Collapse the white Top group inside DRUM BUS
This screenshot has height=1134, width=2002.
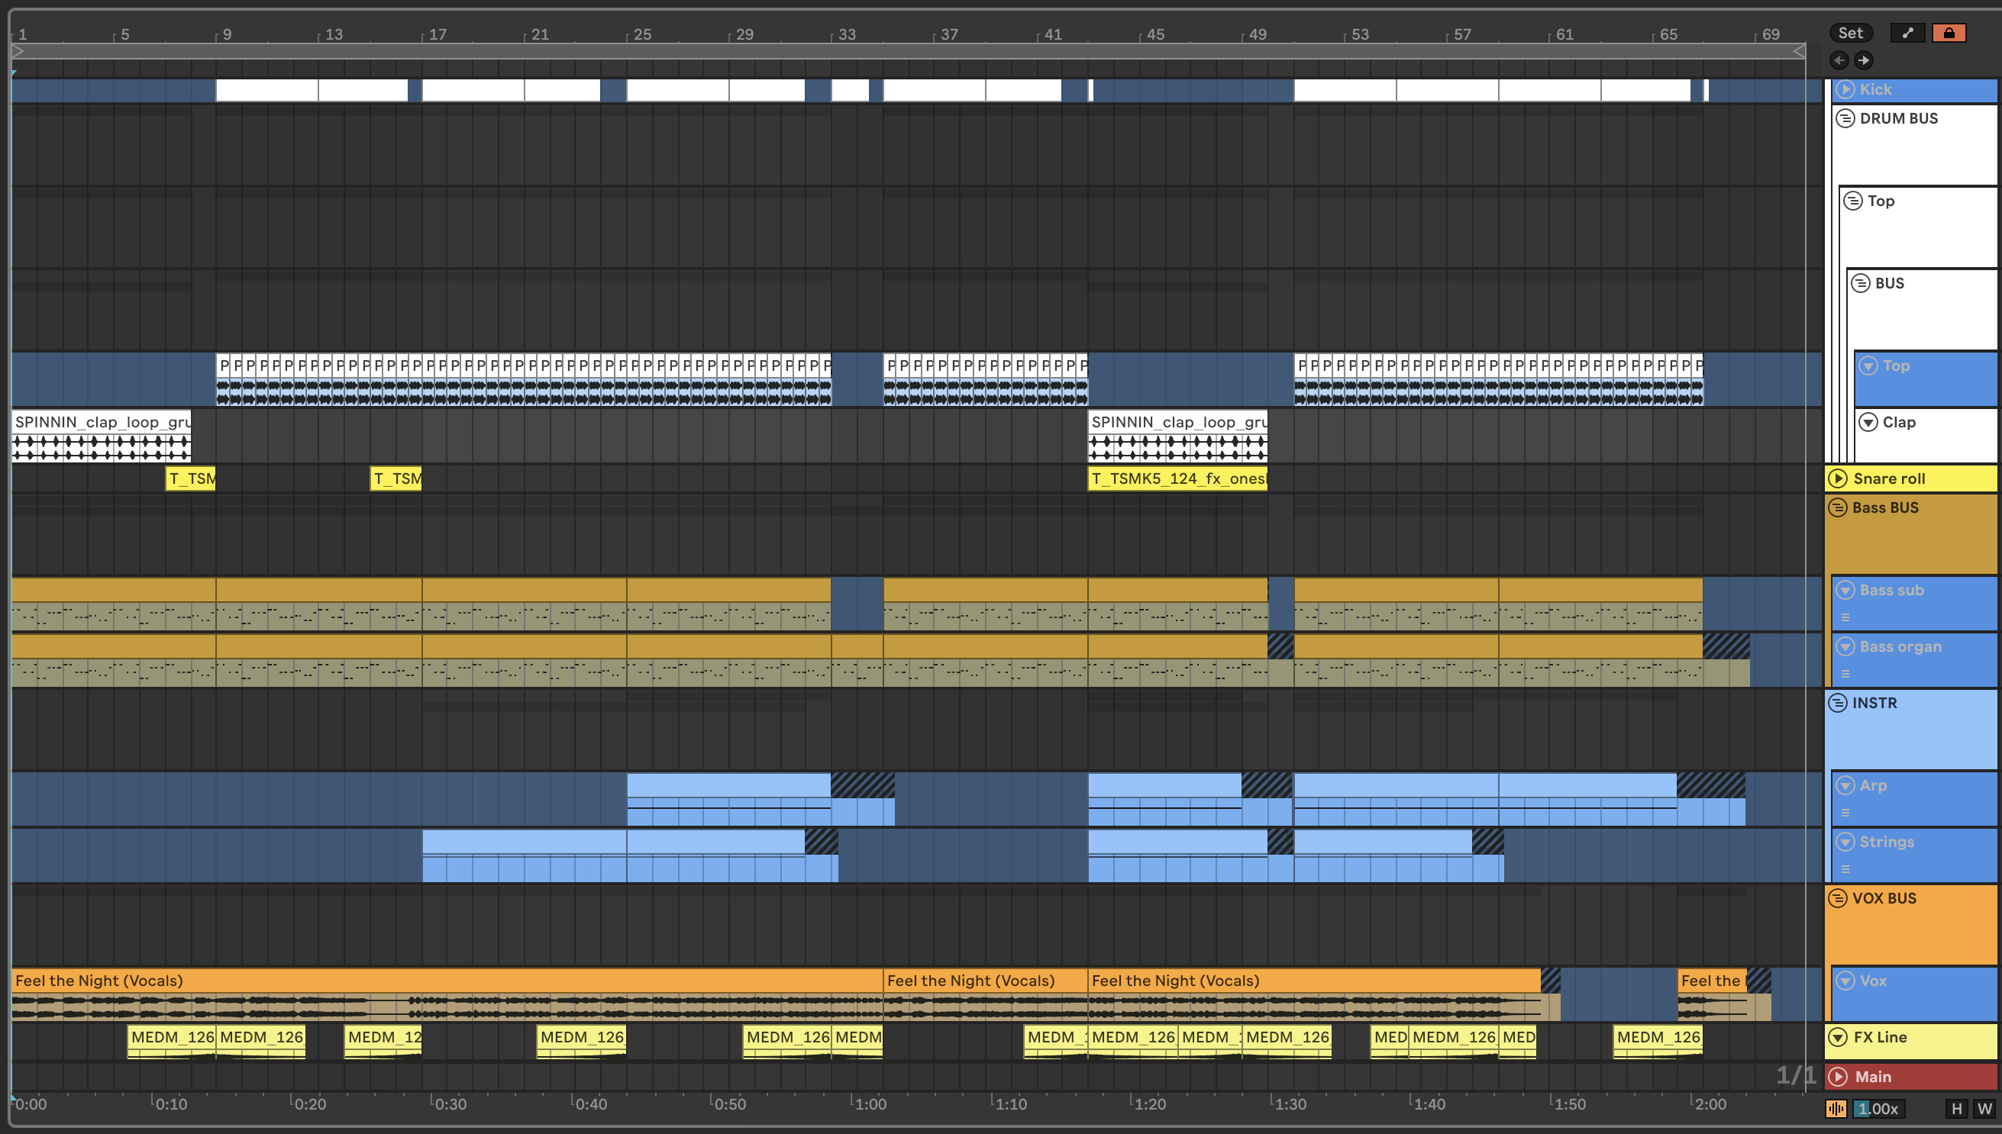[1853, 201]
